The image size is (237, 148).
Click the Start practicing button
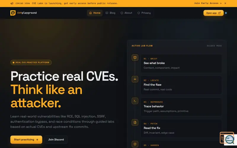click(26, 139)
